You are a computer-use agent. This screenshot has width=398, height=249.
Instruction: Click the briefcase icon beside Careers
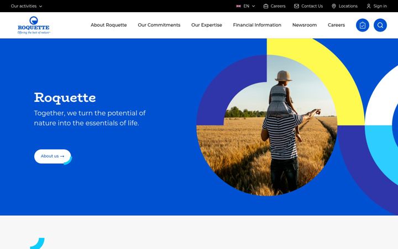pyautogui.click(x=266, y=6)
